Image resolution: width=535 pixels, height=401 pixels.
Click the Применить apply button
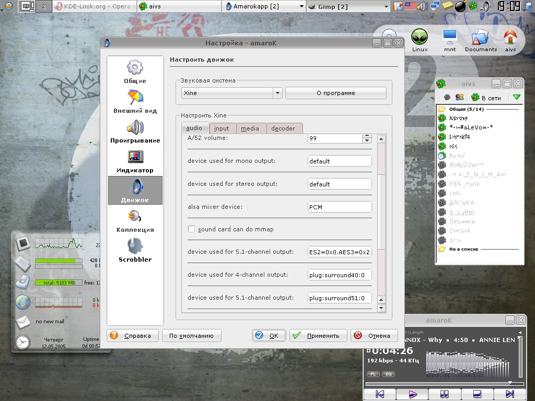point(318,336)
